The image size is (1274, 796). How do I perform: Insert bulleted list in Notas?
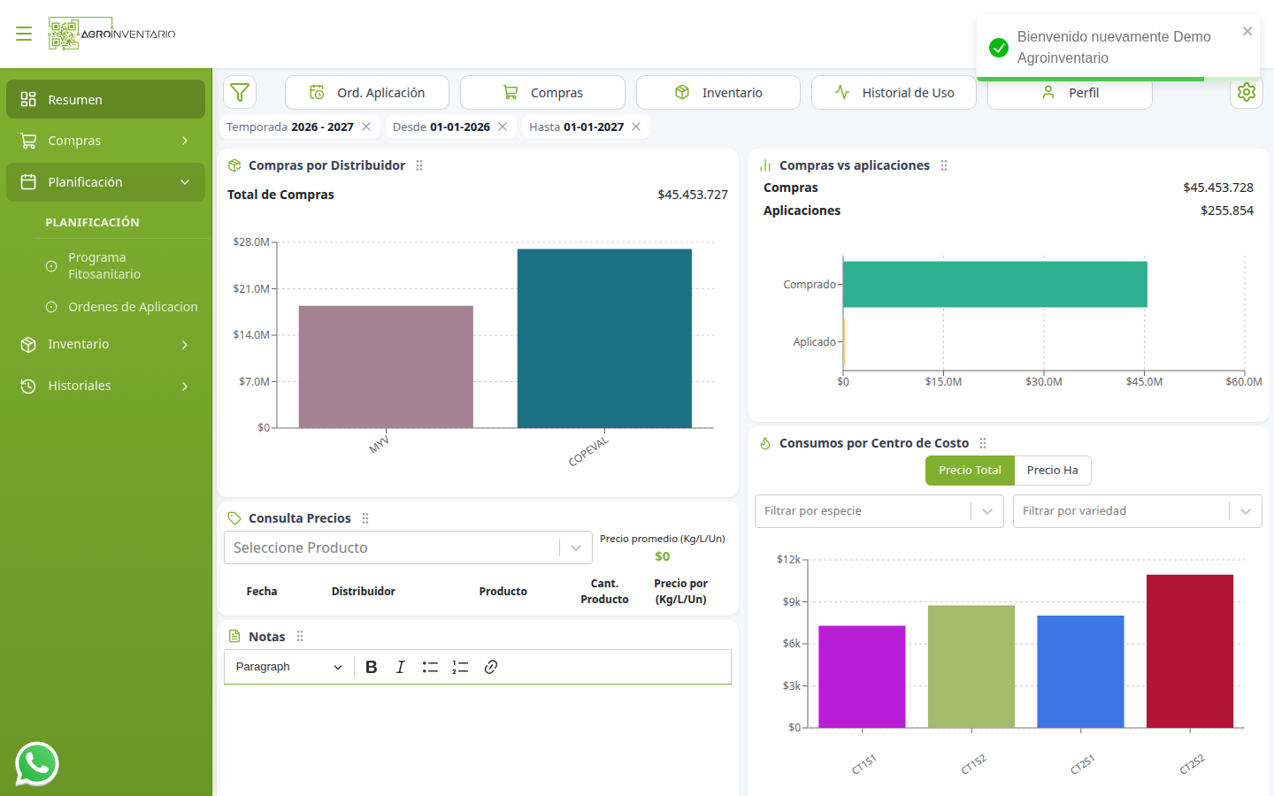point(430,667)
